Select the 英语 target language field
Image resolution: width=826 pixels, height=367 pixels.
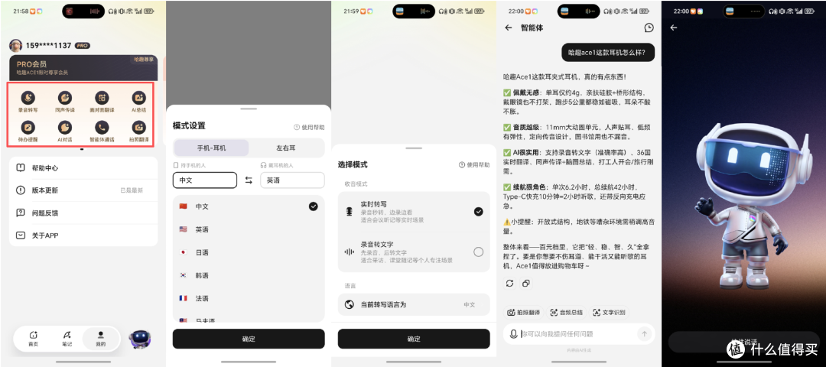pyautogui.click(x=292, y=180)
